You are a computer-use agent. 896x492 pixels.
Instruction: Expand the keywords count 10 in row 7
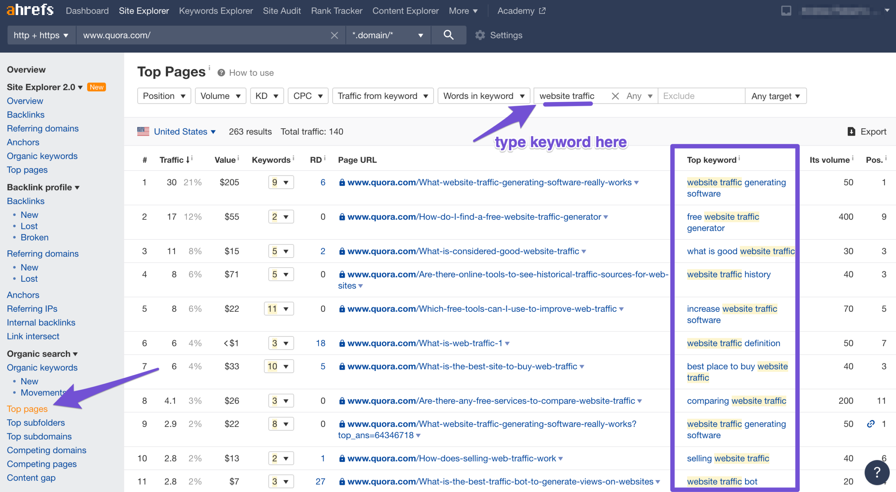click(x=279, y=366)
